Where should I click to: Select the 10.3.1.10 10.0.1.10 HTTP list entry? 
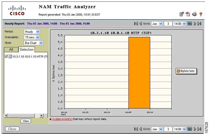pos(30,57)
